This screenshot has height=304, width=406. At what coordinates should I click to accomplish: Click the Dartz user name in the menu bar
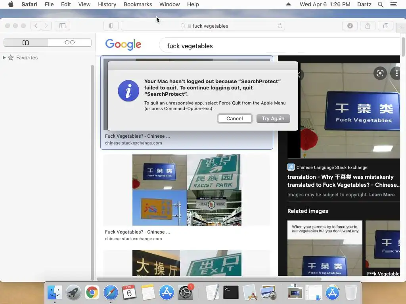[364, 4]
